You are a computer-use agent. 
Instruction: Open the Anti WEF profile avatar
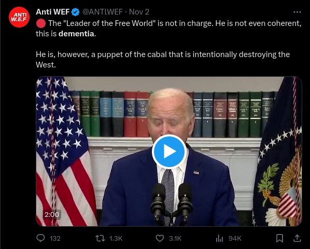click(19, 17)
